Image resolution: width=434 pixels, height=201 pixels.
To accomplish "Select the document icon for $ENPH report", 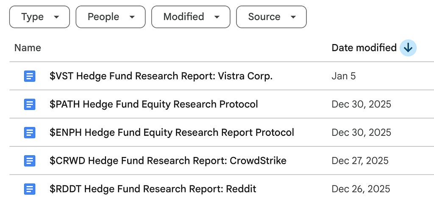I will (30, 132).
